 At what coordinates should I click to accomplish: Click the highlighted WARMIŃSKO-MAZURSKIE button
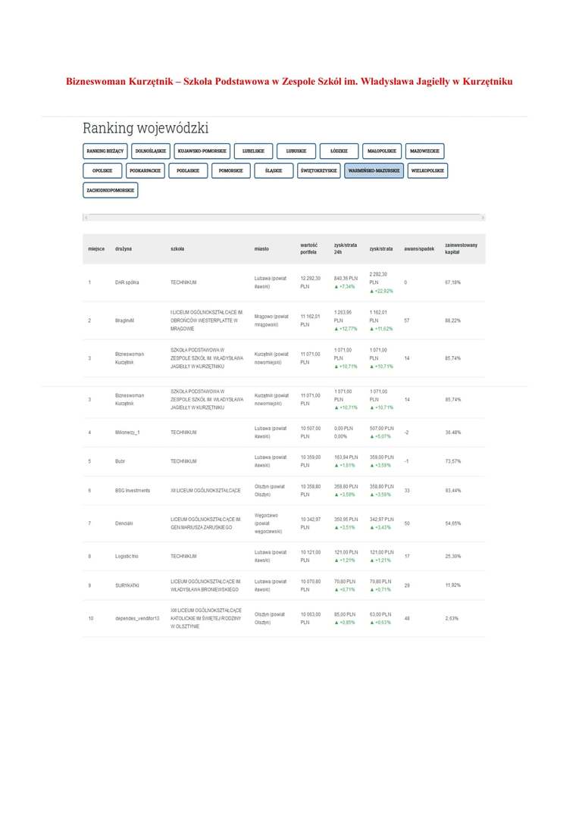click(374, 170)
